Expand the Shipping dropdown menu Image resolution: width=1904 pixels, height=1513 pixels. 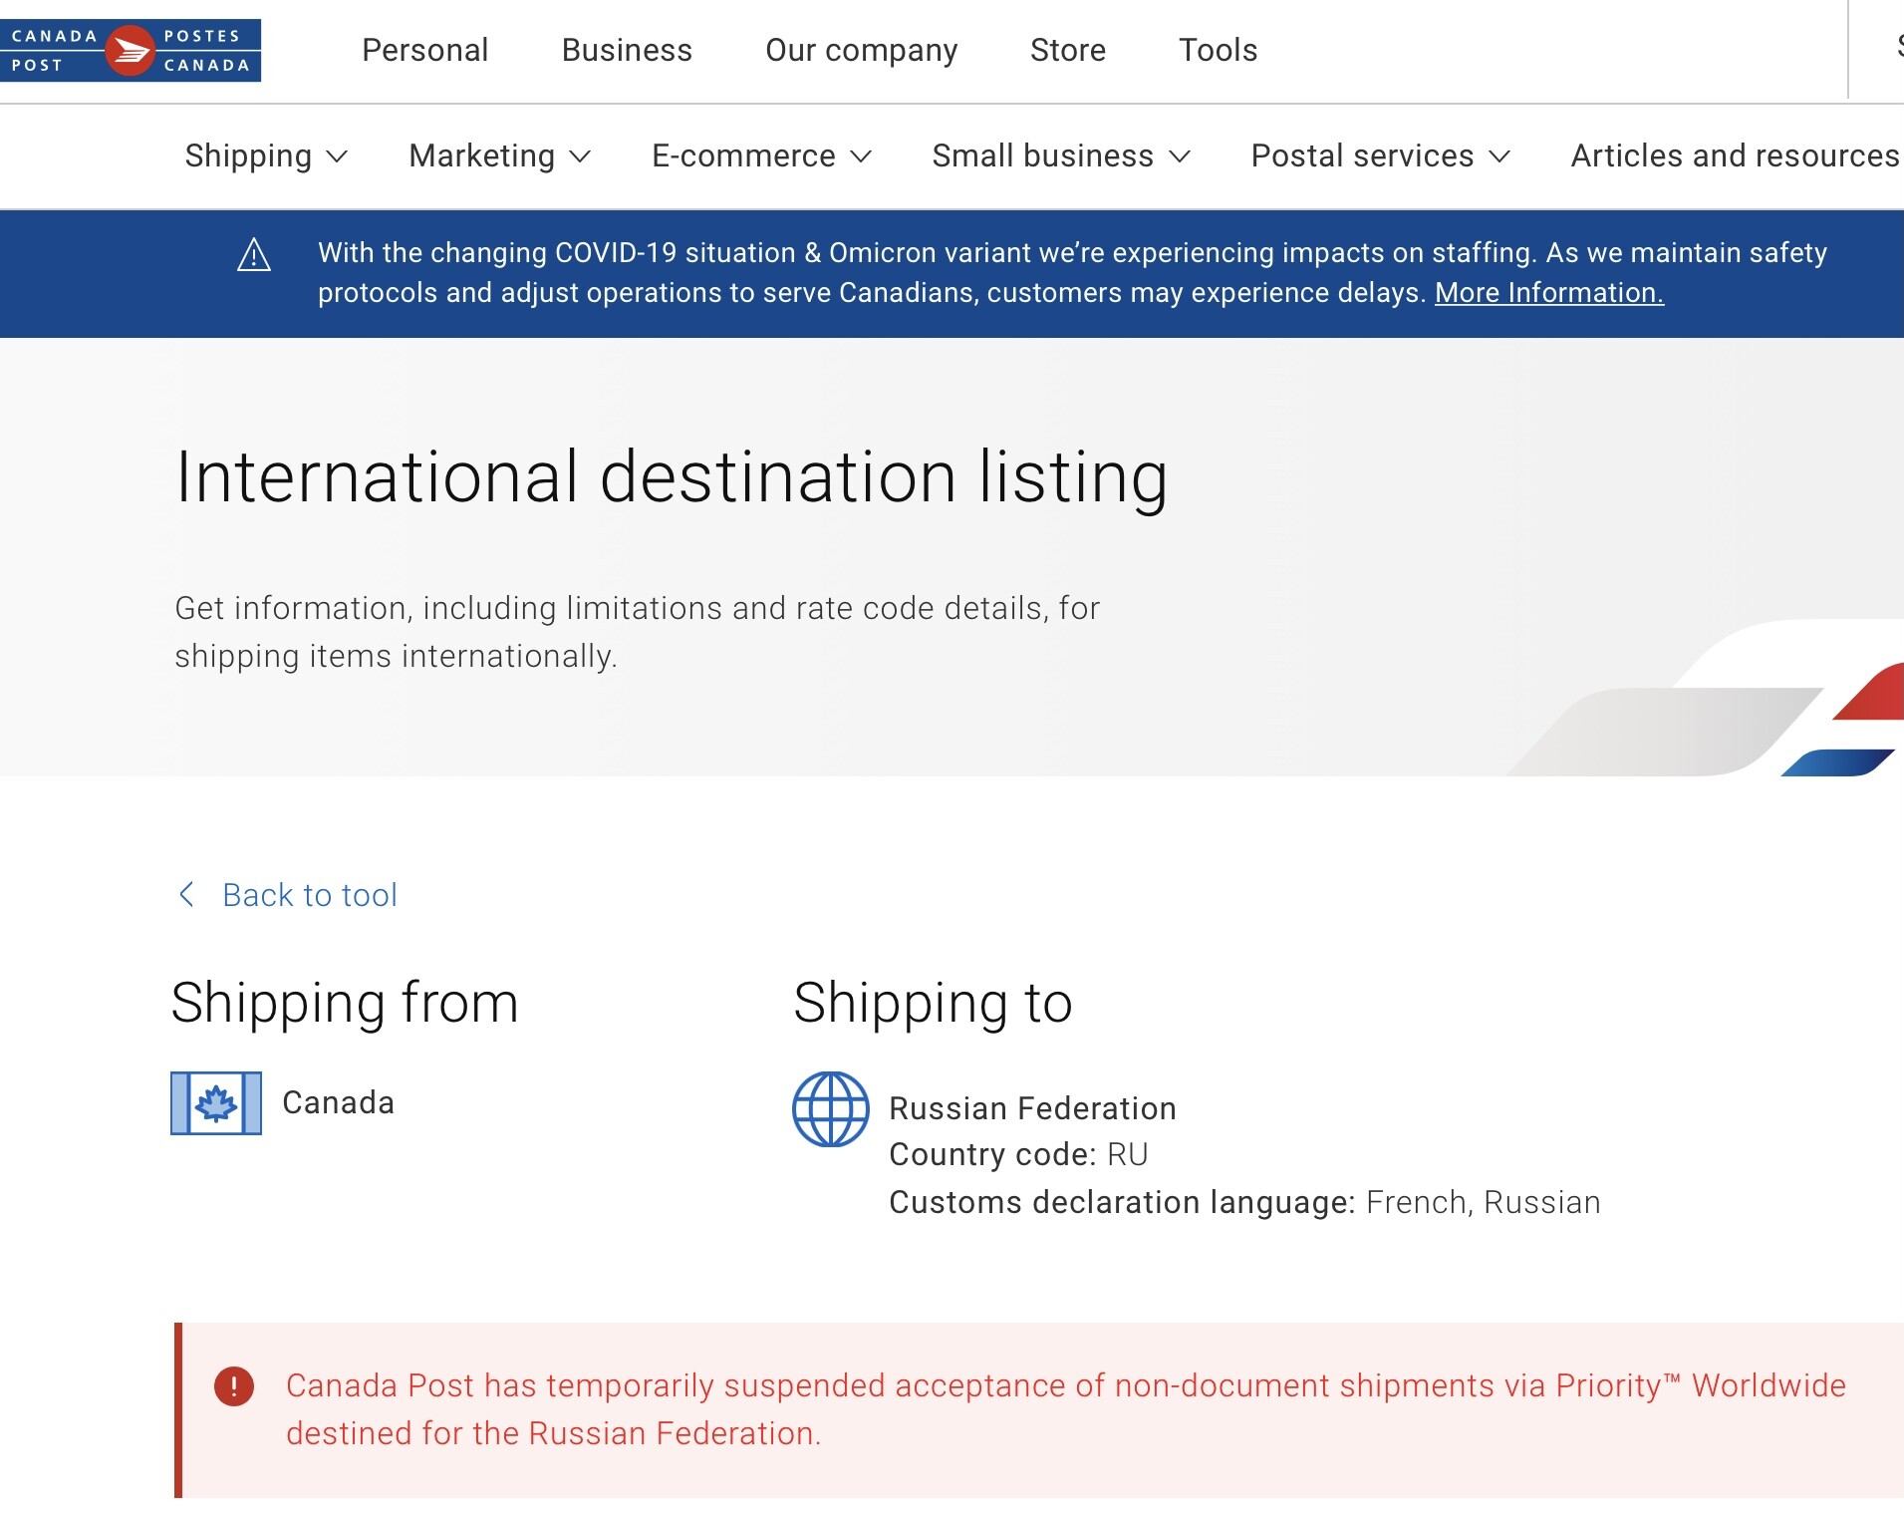click(266, 156)
